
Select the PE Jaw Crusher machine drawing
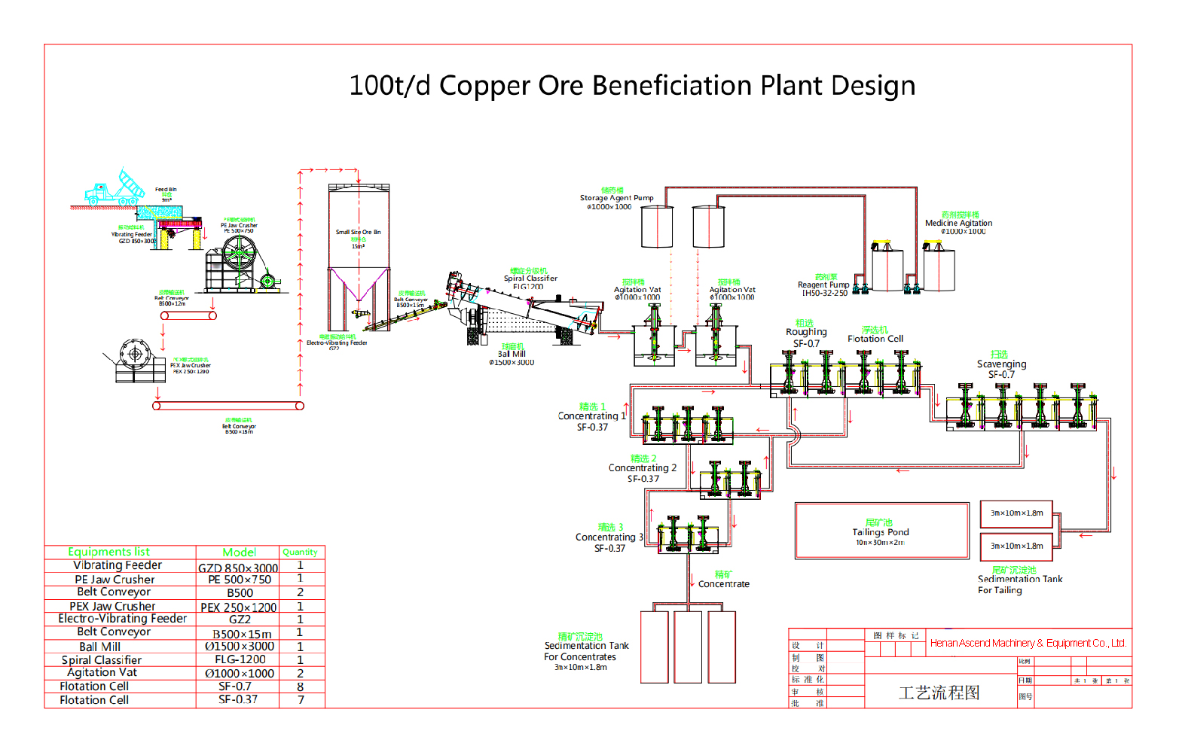pos(240,265)
